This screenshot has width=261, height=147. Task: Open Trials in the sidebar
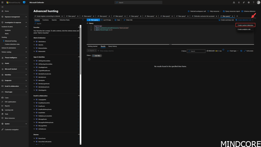pos(6,114)
